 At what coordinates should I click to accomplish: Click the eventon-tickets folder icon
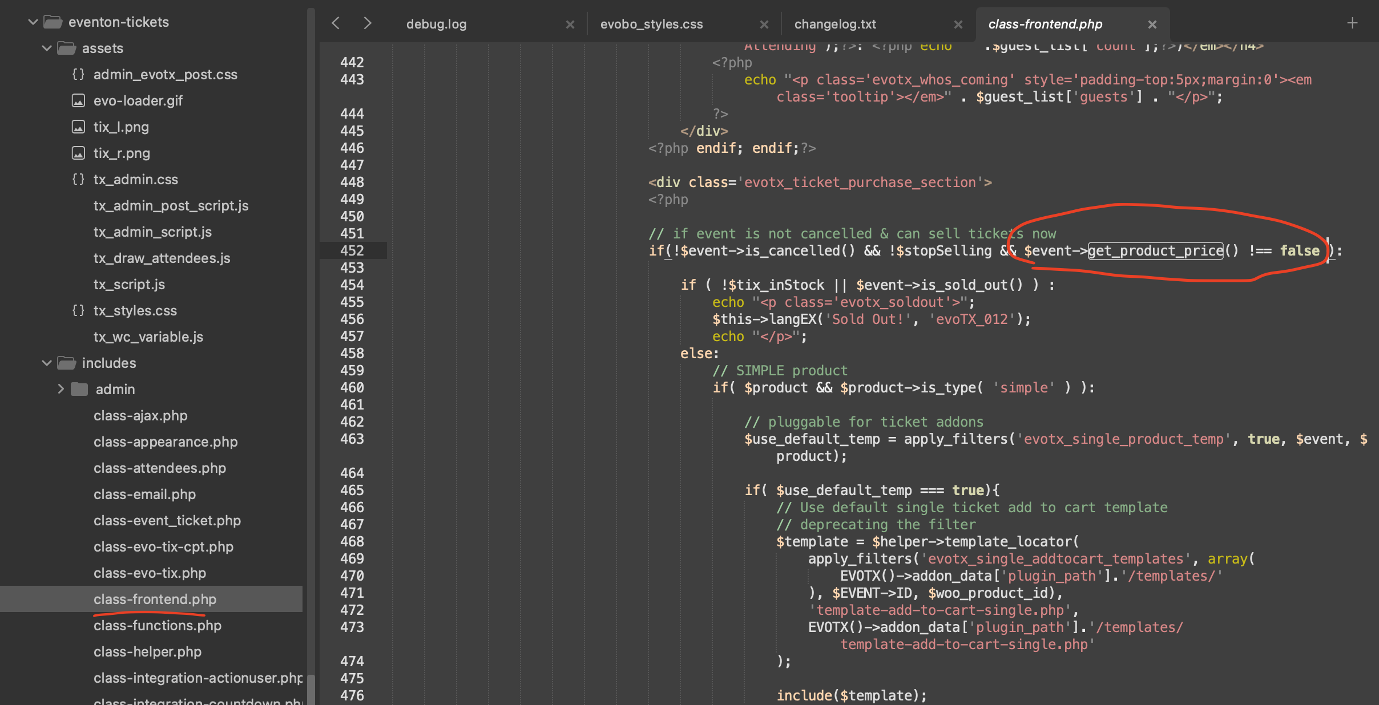53,22
